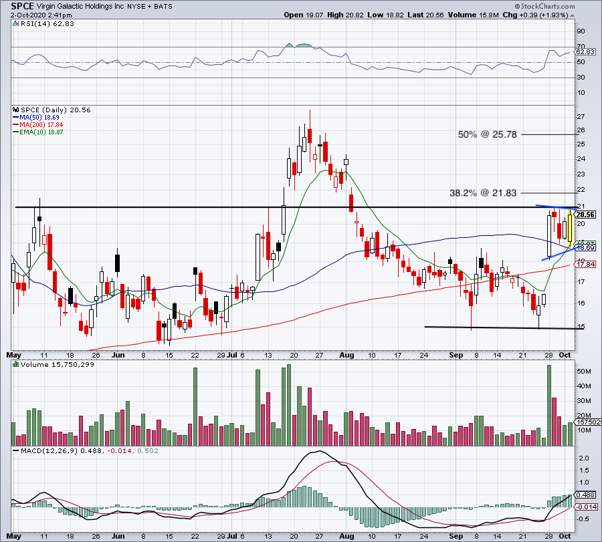
Task: Click the chart icon beside RSI(14) label
Action: (15, 24)
